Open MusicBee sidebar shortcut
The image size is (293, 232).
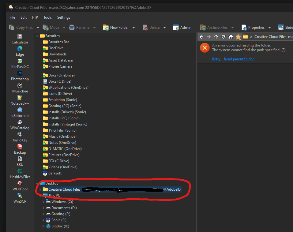click(x=20, y=88)
